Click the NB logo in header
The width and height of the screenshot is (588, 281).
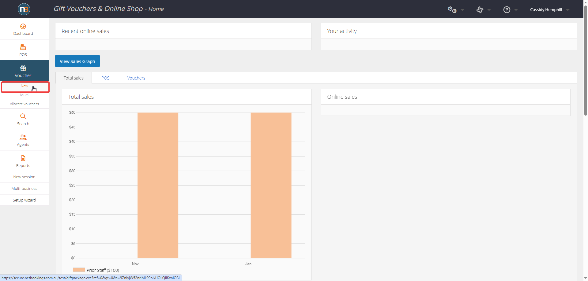coord(24,9)
